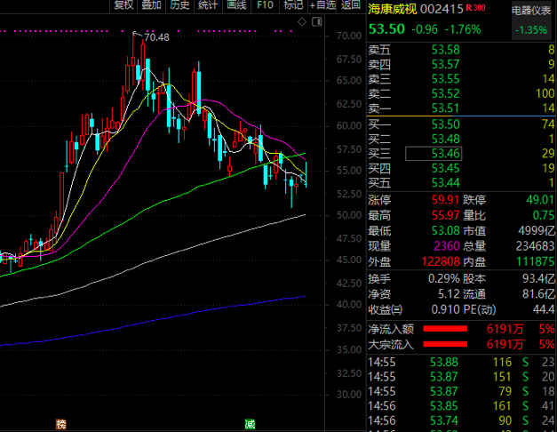Image resolution: width=557 pixels, height=432 pixels.
Task: Open the 历史 history view
Action: 179,5
